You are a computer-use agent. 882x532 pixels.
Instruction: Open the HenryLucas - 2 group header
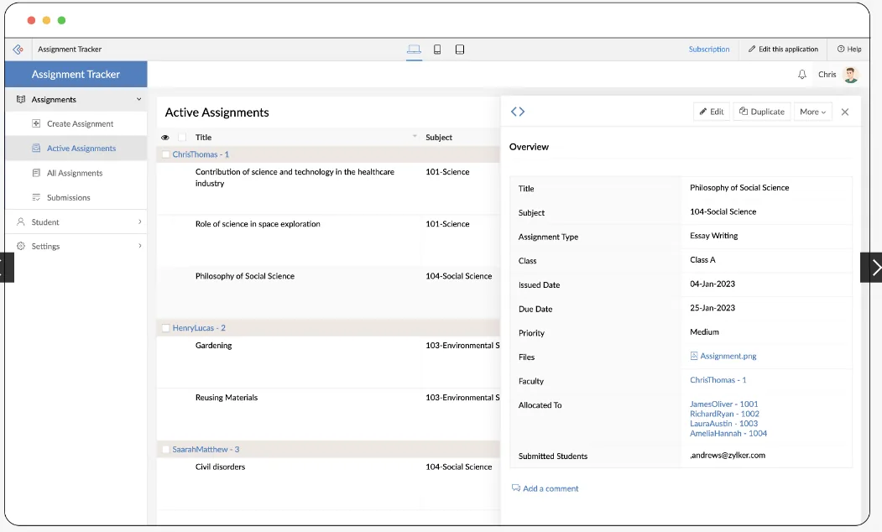[199, 328]
